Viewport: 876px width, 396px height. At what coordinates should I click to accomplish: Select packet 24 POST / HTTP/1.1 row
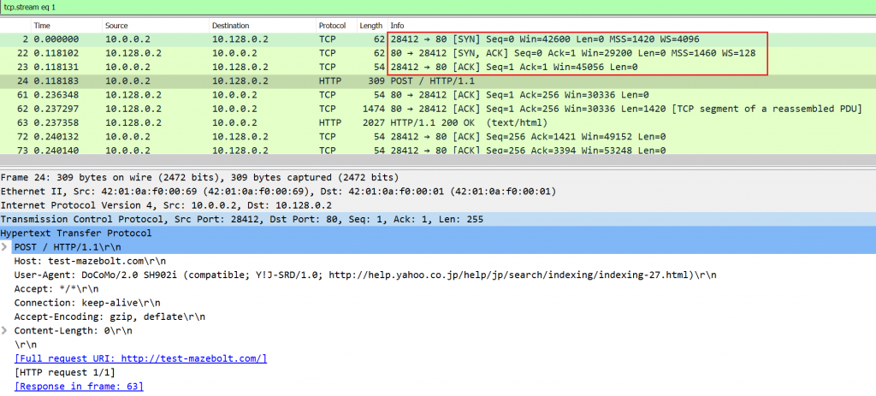438,81
